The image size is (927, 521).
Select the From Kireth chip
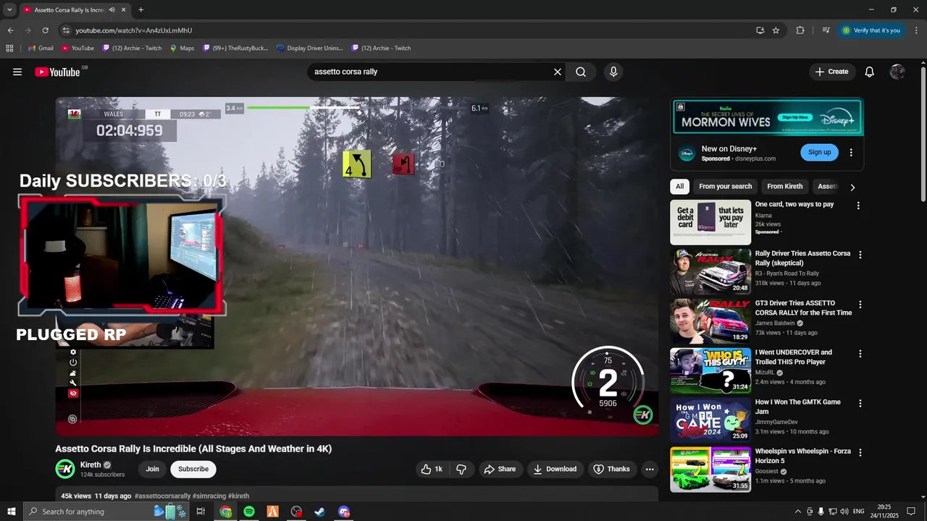[x=784, y=186]
